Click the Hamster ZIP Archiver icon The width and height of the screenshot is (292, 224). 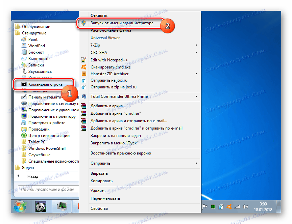pos(84,74)
